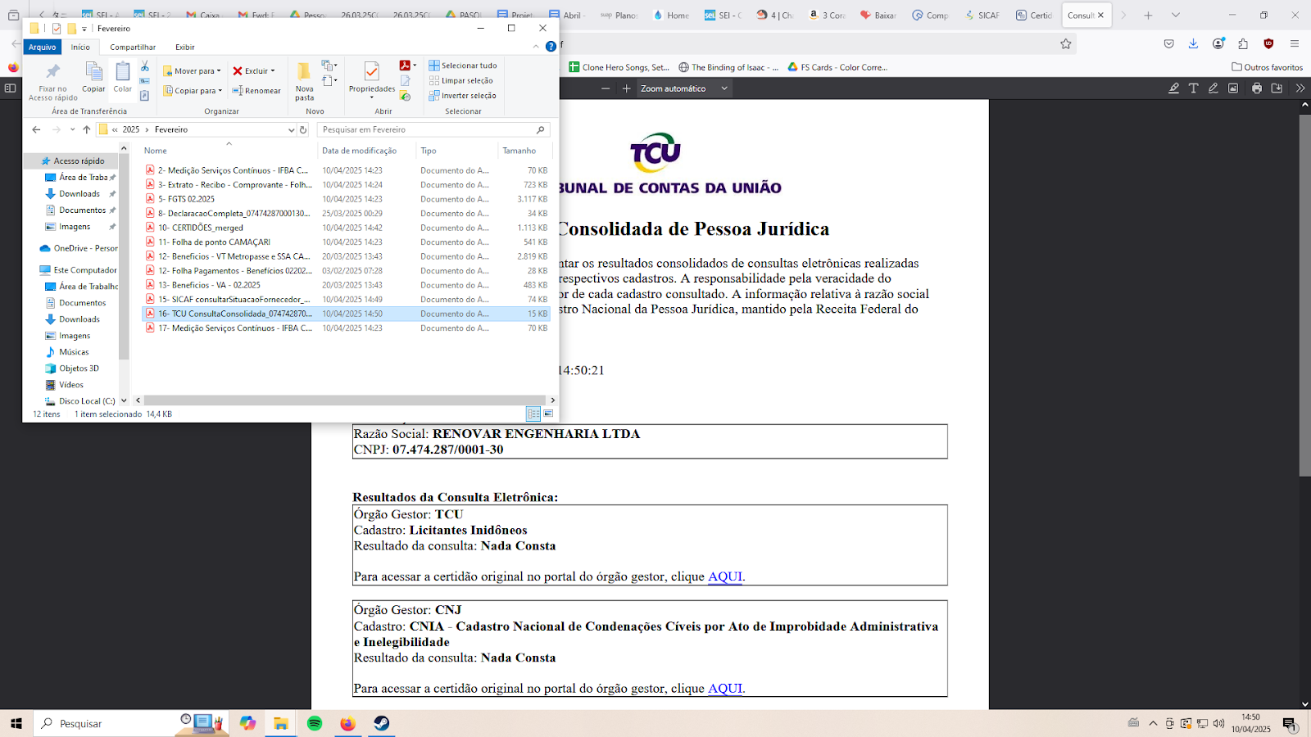Bookmark this page with star icon
The image size is (1311, 737).
(x=1065, y=44)
